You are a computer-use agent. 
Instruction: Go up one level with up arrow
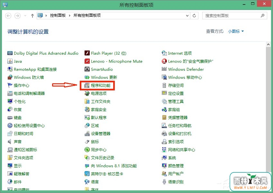[x=32, y=16]
